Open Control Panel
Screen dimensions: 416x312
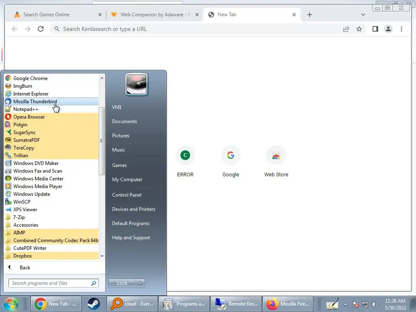(x=127, y=195)
